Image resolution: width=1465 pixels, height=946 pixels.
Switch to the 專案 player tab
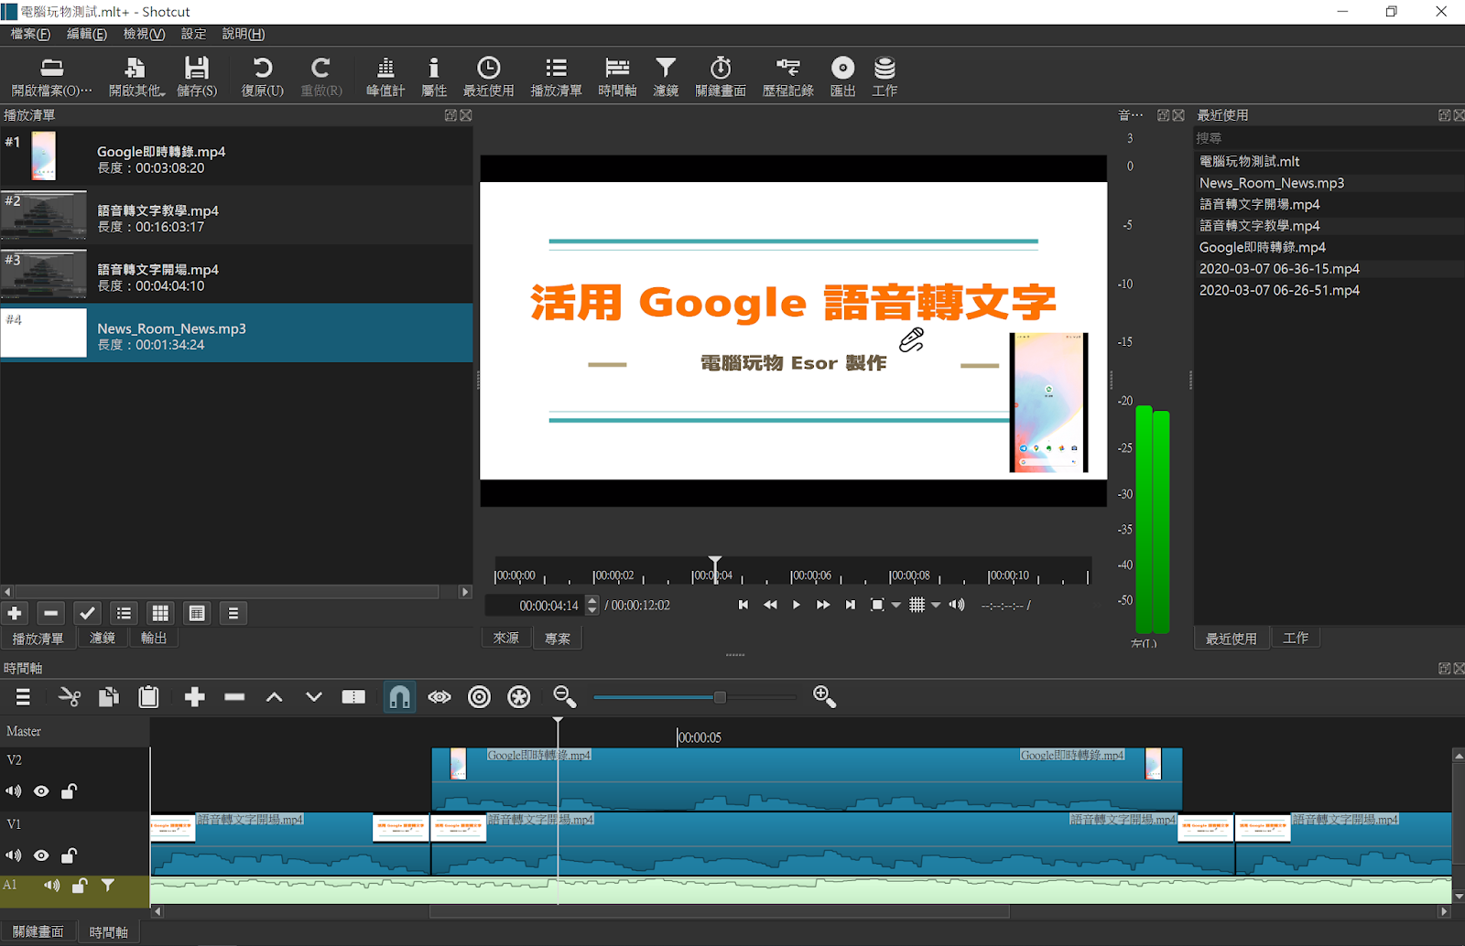click(558, 639)
